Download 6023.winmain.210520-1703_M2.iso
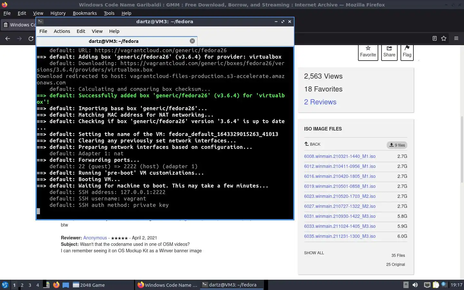This screenshot has height=290, width=464. tap(340, 196)
